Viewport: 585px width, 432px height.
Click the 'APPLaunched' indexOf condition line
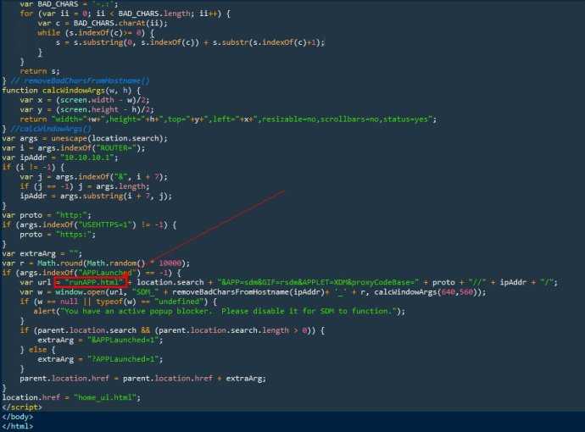pos(92,274)
